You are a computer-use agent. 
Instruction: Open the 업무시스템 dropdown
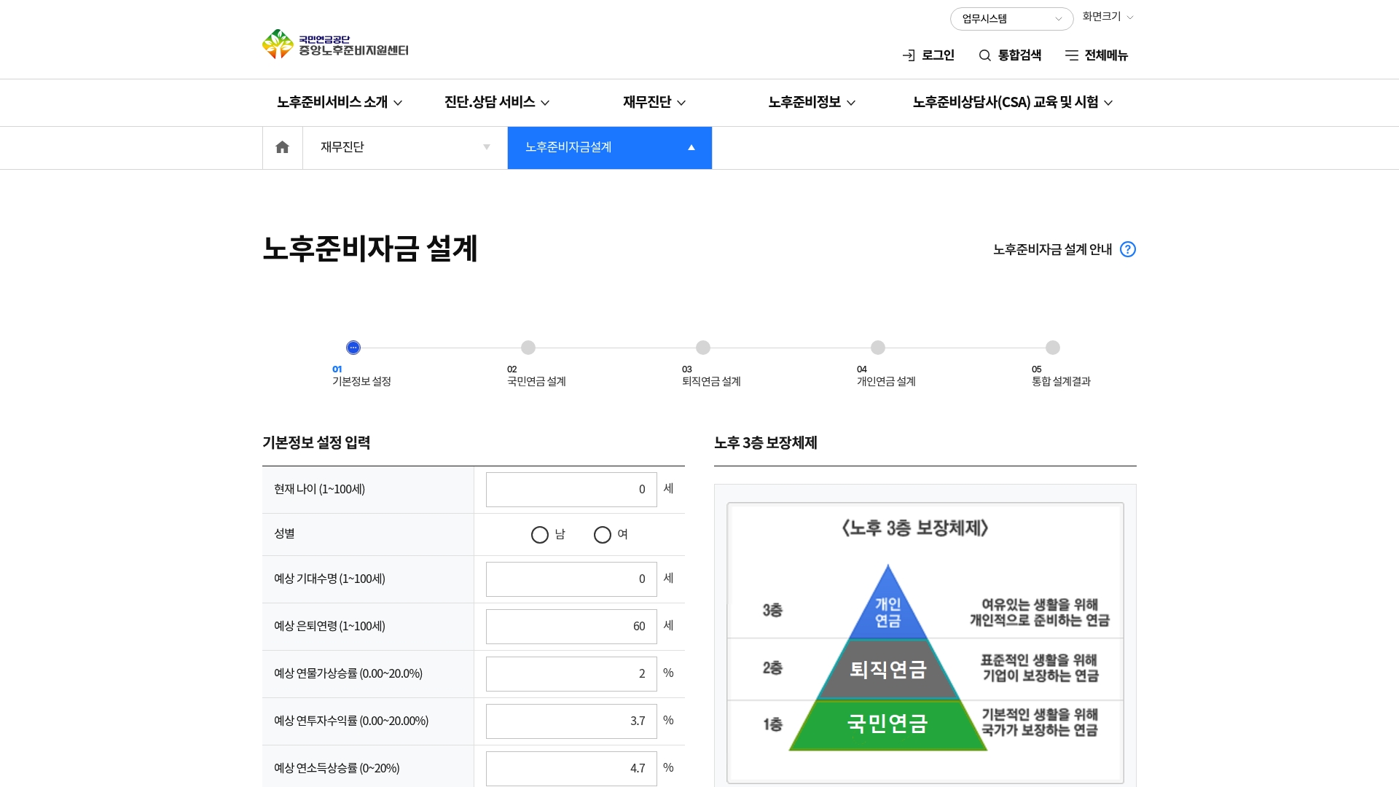1011,19
